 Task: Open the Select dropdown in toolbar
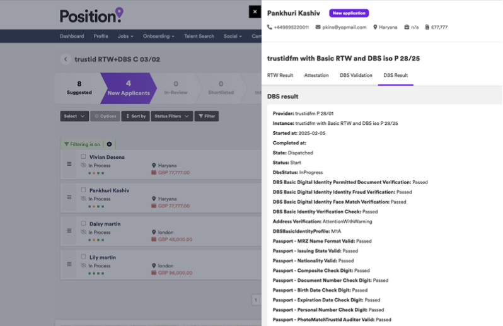tap(74, 116)
